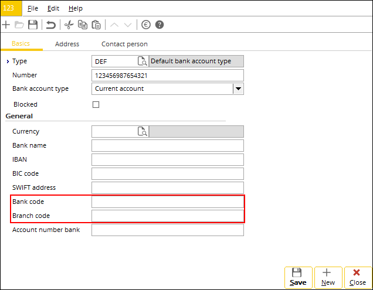The image size is (373, 290).
Task: Open the File menu
Action: pos(33,8)
